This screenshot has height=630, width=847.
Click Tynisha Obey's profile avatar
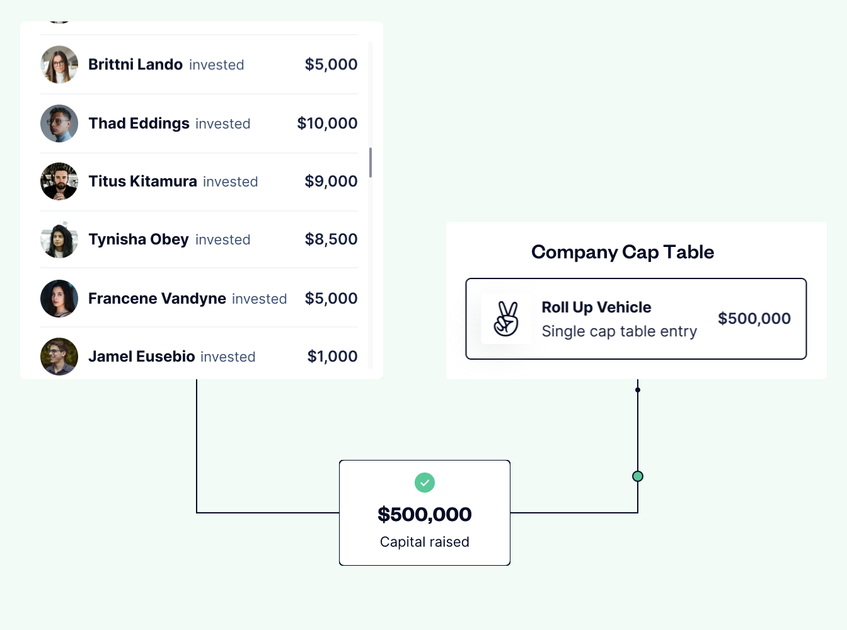59,239
